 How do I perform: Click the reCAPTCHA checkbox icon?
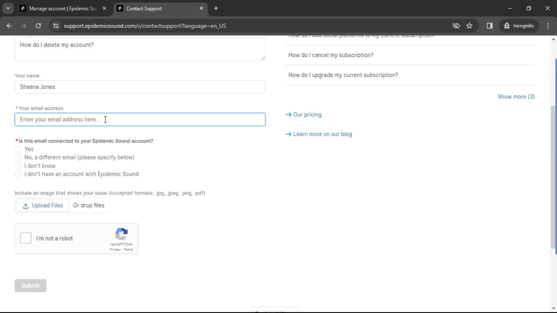(x=26, y=238)
